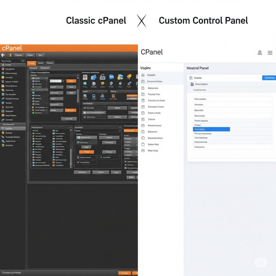Click the 'Otiinod' button below dialogs
The width and height of the screenshot is (276, 276).
[101, 172]
